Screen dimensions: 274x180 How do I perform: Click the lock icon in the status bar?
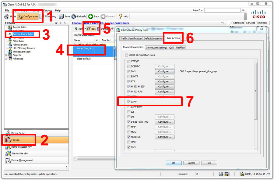pyautogui.click(x=242, y=174)
